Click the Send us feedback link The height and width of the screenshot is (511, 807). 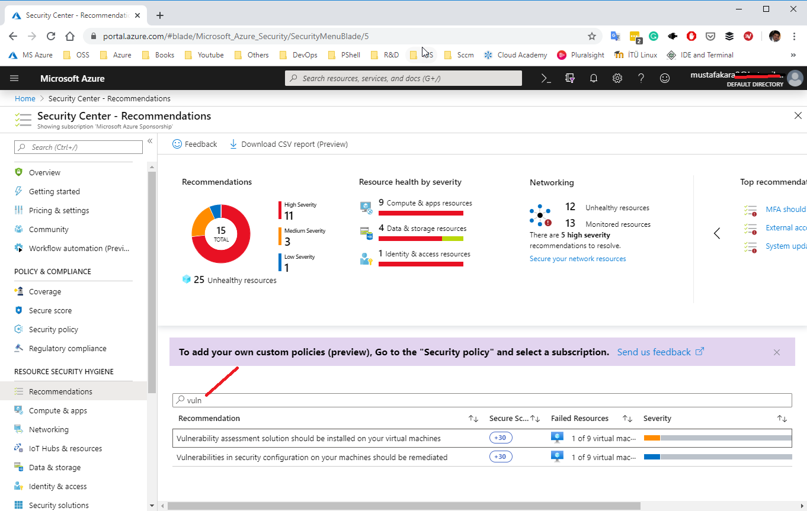(x=660, y=352)
